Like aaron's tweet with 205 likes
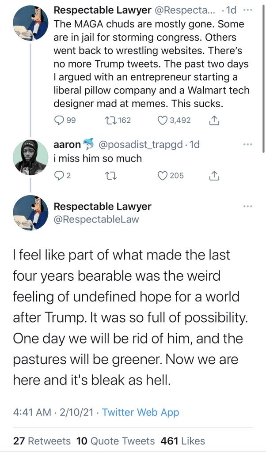266x452 pixels. (x=163, y=176)
